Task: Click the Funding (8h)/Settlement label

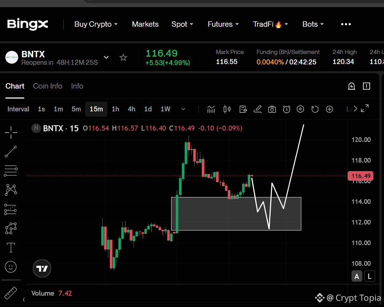Action: coord(288,52)
